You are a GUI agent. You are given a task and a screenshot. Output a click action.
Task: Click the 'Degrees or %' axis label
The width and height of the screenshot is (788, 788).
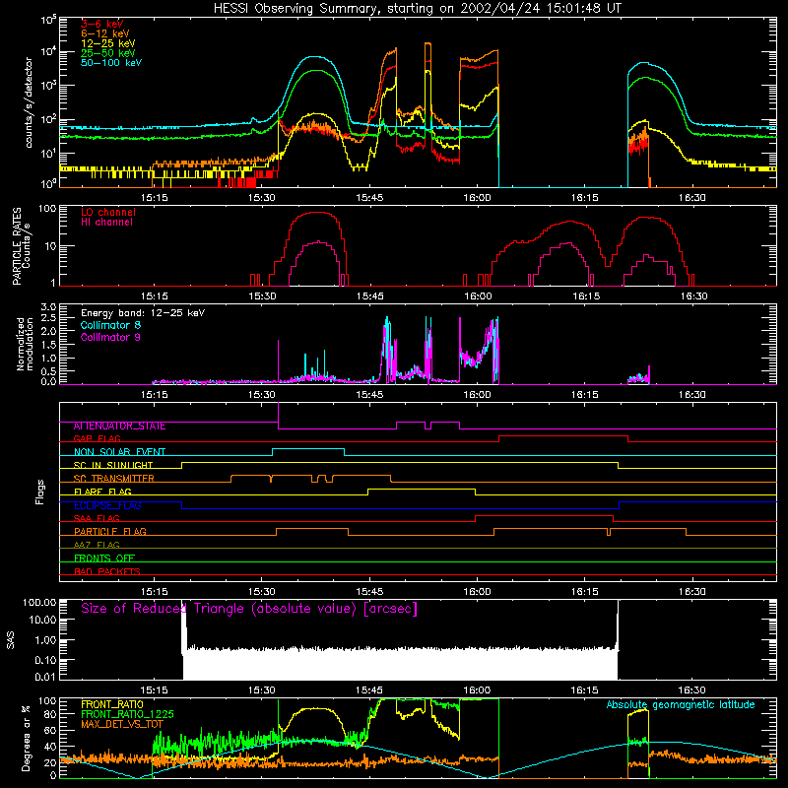point(26,738)
